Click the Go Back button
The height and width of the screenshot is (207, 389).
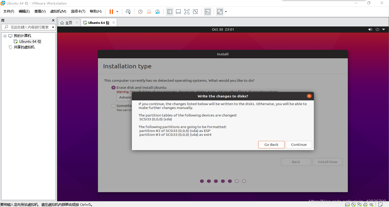pos(271,145)
